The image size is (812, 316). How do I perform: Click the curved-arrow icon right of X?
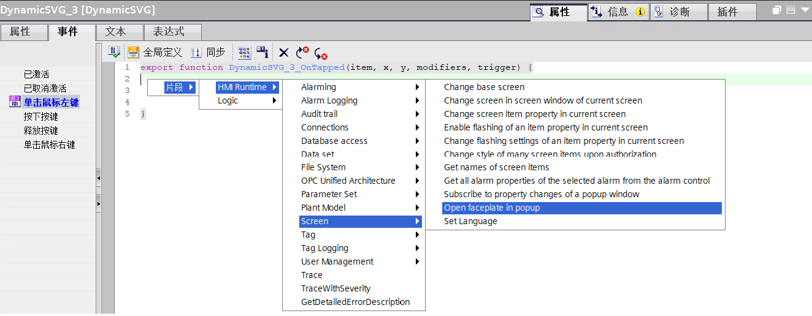click(x=302, y=53)
